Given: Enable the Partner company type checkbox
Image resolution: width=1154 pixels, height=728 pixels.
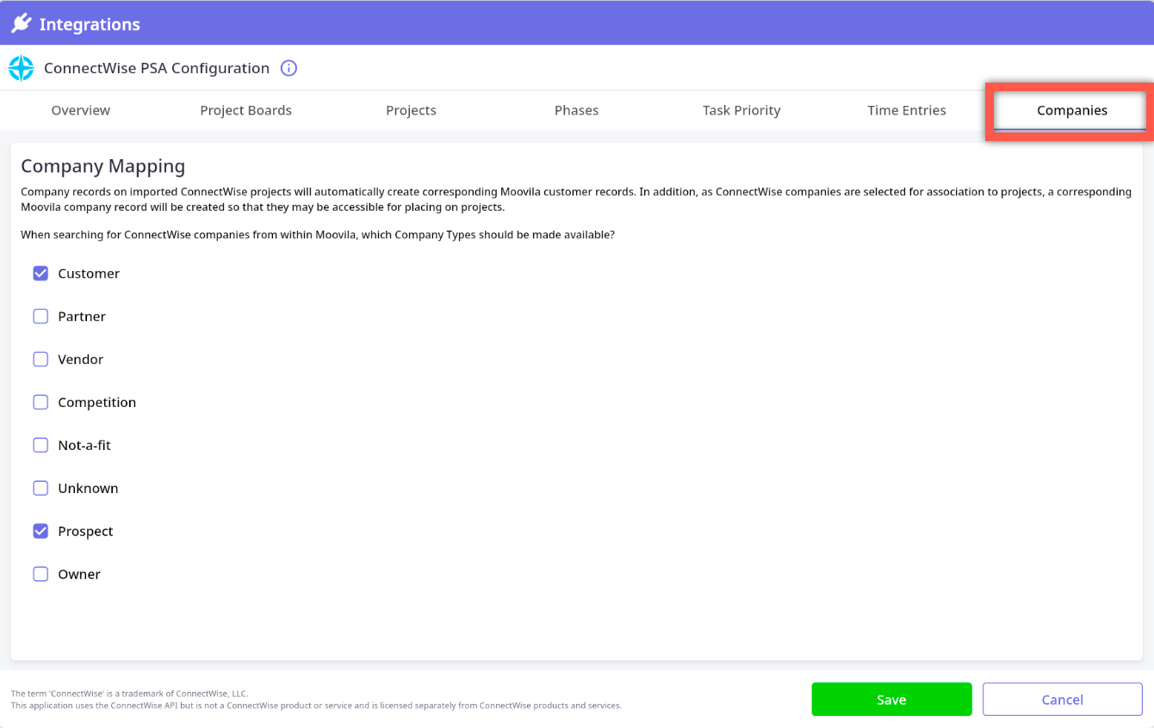Looking at the screenshot, I should pos(40,316).
